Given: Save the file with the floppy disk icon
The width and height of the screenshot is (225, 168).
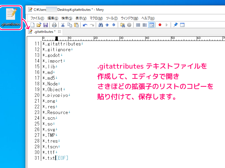Looking at the screenshot, I should point(45,25).
